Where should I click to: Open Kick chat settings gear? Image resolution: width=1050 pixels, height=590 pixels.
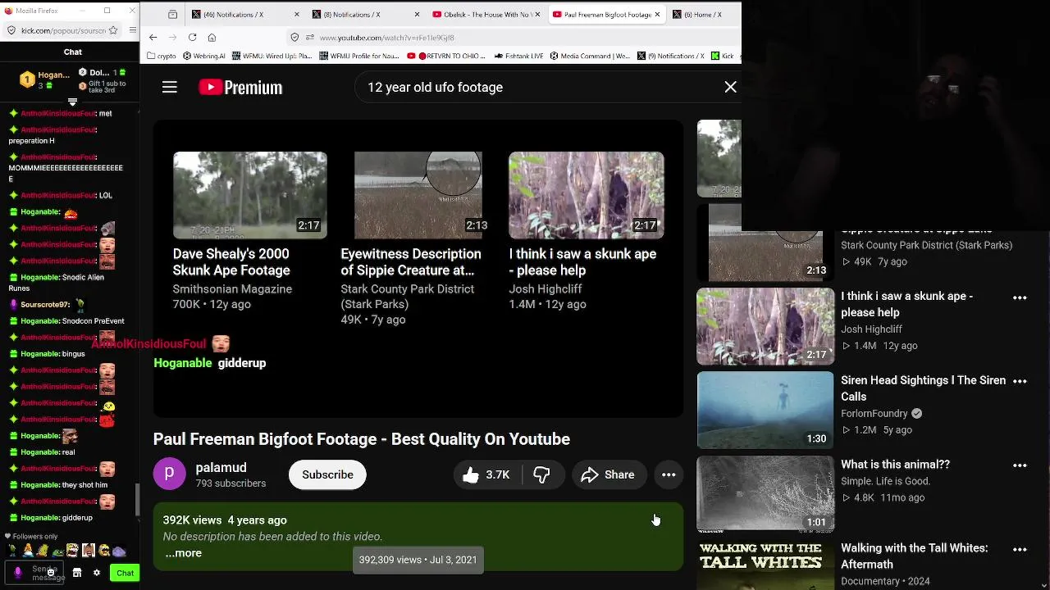pyautogui.click(x=97, y=573)
